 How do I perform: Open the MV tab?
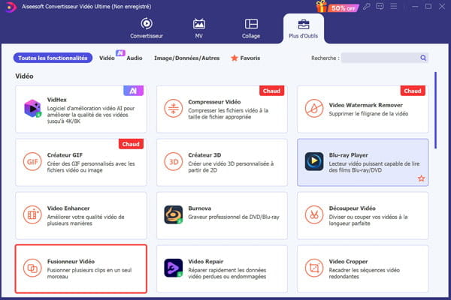199,30
